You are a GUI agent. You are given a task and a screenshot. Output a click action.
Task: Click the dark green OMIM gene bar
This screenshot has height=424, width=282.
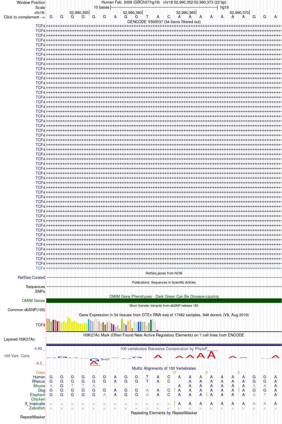(x=164, y=300)
